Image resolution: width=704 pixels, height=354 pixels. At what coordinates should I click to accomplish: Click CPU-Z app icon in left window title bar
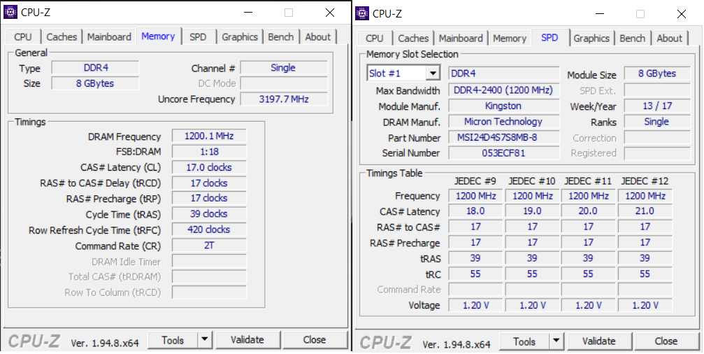[x=10, y=13]
